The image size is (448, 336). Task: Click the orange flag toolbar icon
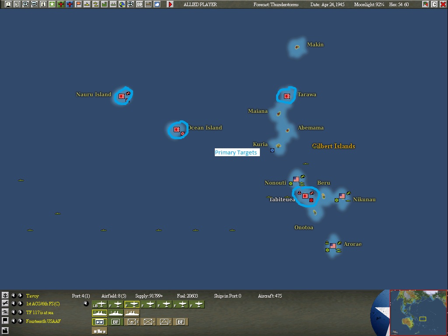(78, 4)
